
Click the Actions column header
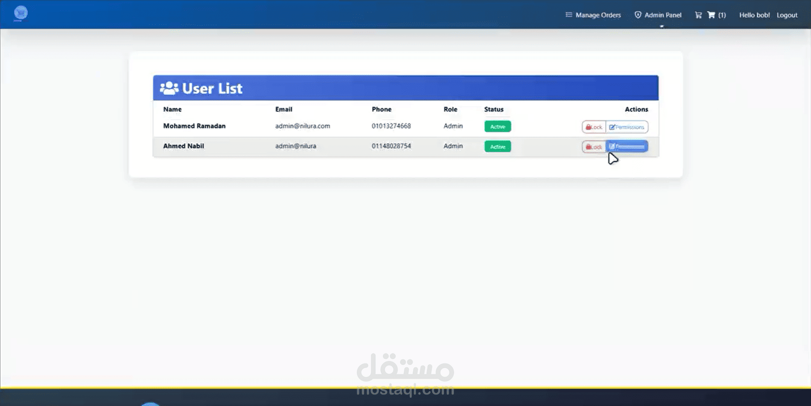(636, 109)
